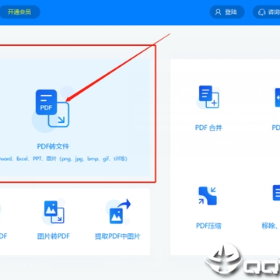Click the word, Excel, PPT formats description line

(64, 159)
